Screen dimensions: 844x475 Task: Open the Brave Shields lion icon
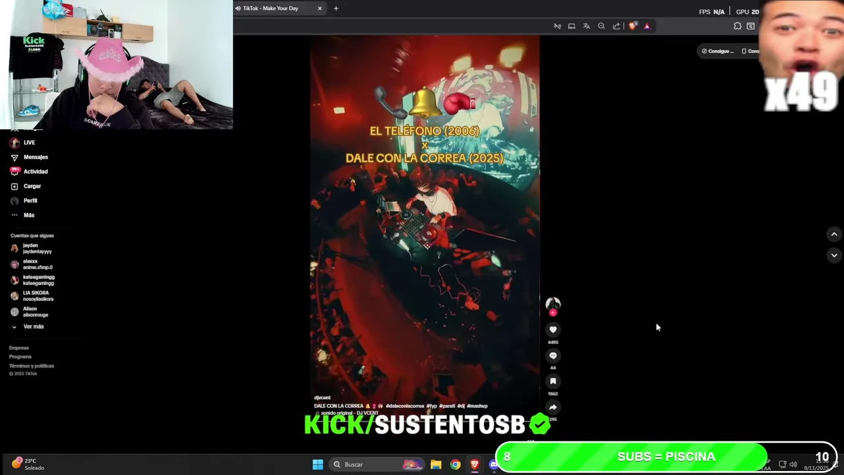632,26
